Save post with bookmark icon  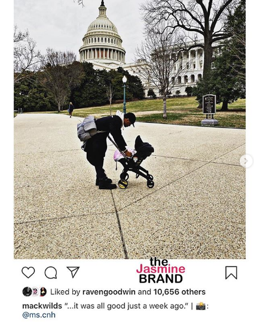point(231,273)
